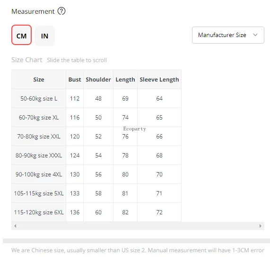Select the 90-100kg size 4XL row

coord(96,174)
